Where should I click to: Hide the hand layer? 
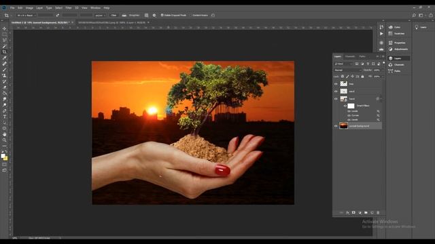tap(336, 99)
